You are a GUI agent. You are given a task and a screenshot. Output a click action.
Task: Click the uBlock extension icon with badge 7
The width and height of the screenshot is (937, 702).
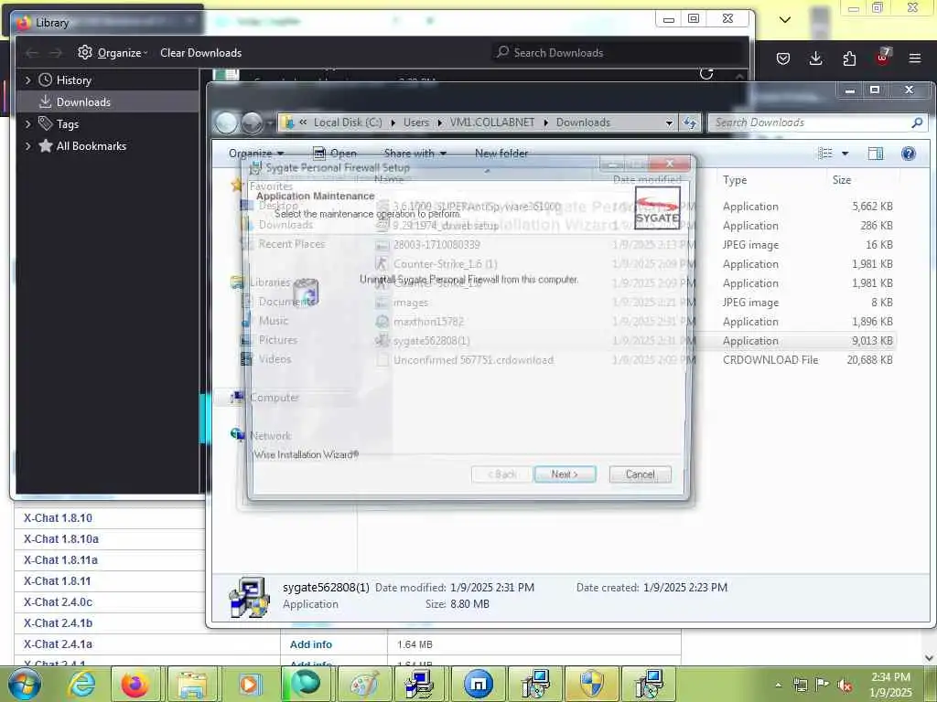click(x=883, y=58)
